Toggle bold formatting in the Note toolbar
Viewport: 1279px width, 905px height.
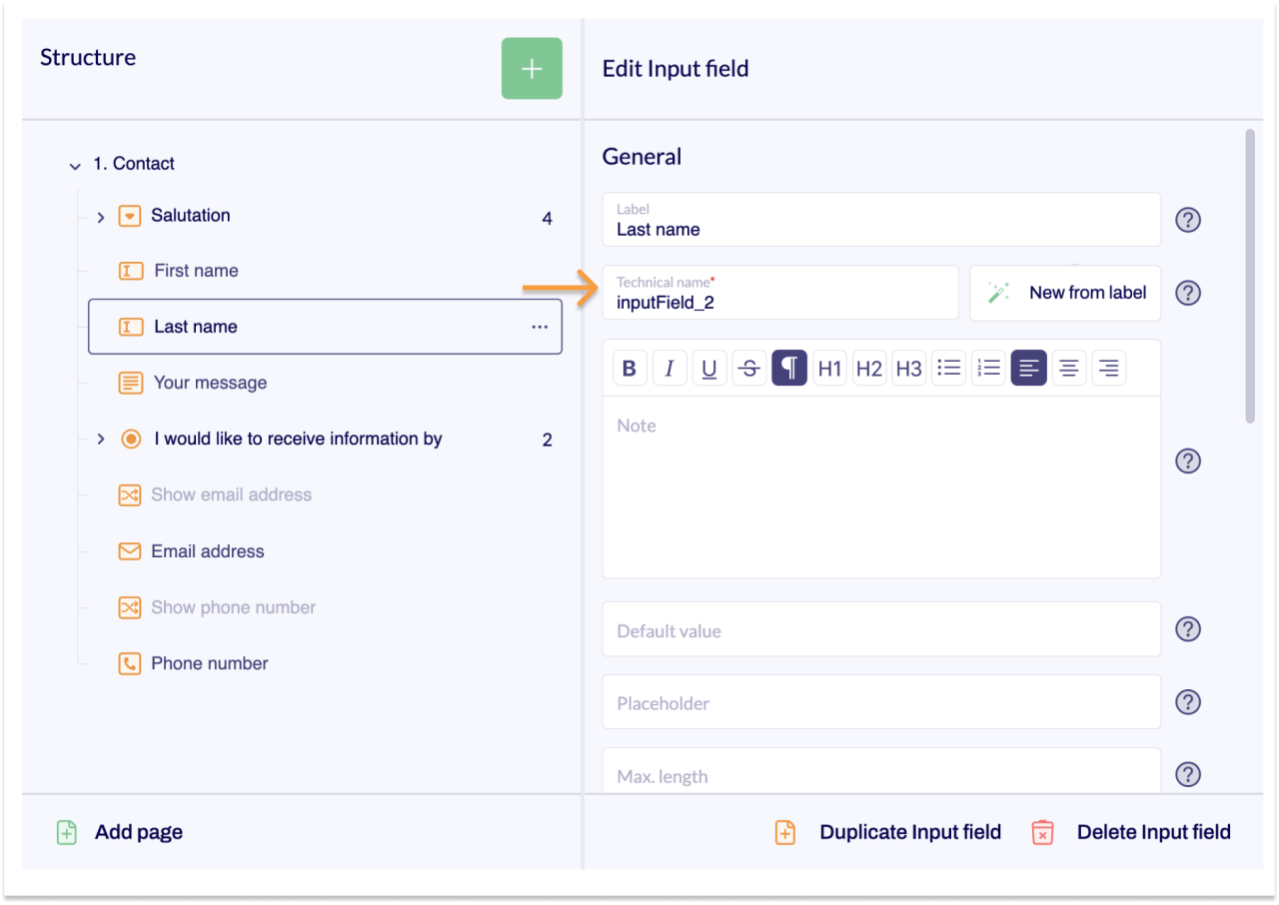630,368
